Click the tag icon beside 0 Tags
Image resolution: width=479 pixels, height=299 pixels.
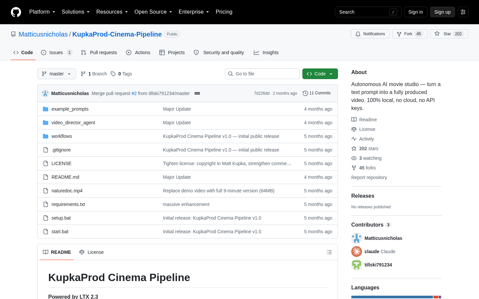point(113,74)
